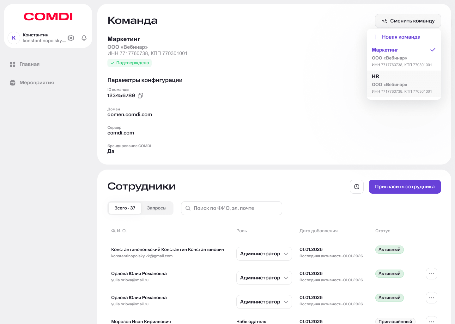Open invitation history clock icon
Image resolution: width=455 pixels, height=324 pixels.
click(357, 187)
